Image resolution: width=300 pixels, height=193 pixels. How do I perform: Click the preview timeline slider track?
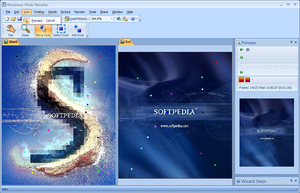[269, 64]
